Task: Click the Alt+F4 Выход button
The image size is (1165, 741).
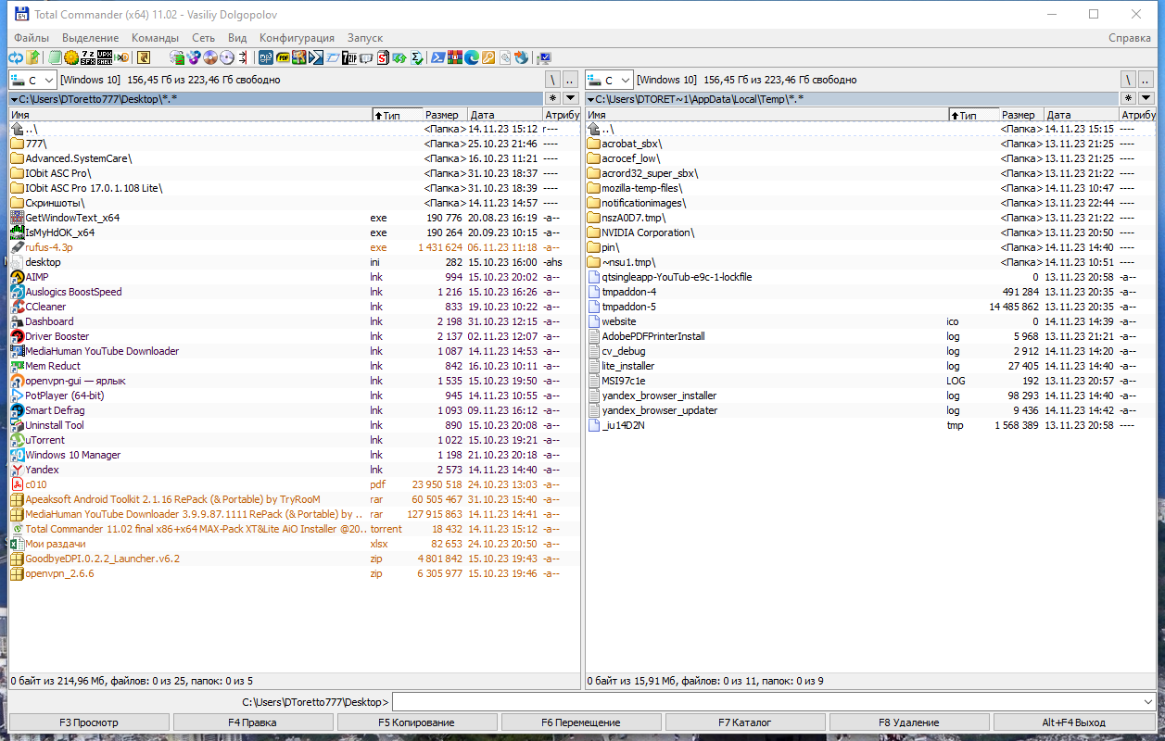Action: (x=1073, y=722)
